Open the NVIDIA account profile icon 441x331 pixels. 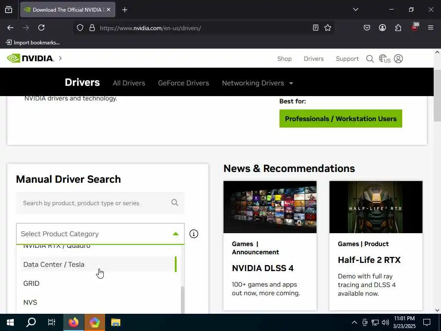coord(398,59)
